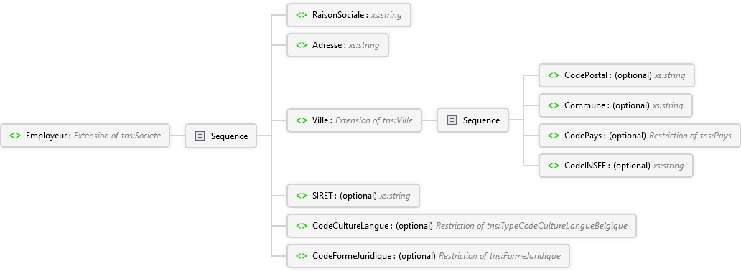
Task: Click the element icon of CodeFormeJuridique
Action: click(302, 256)
